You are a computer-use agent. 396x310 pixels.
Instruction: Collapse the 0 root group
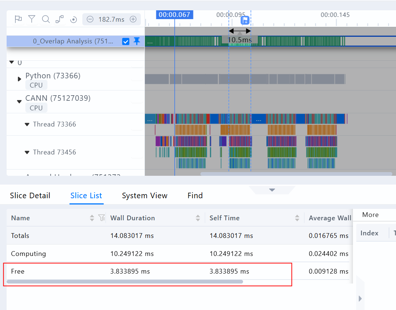pos(12,62)
